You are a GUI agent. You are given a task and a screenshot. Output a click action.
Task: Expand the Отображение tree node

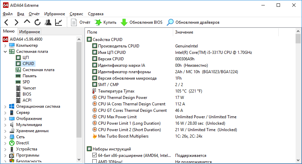[5, 119]
